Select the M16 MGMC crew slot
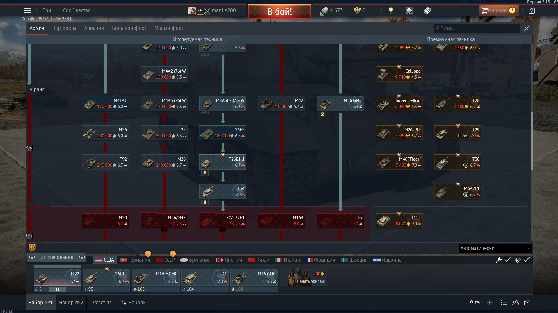This screenshot has height=313, width=558. (x=156, y=278)
